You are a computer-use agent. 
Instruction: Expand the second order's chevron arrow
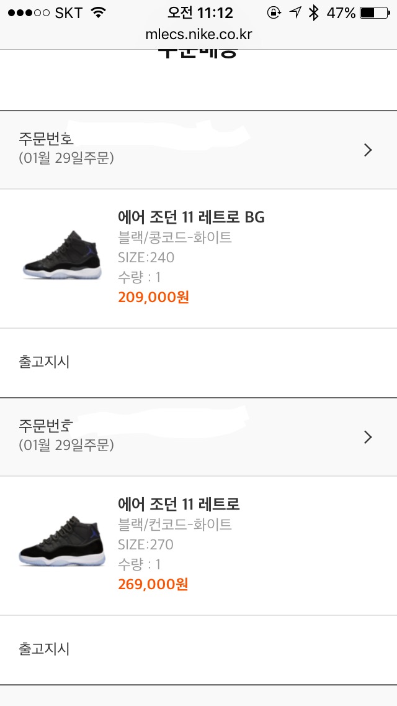tap(368, 437)
